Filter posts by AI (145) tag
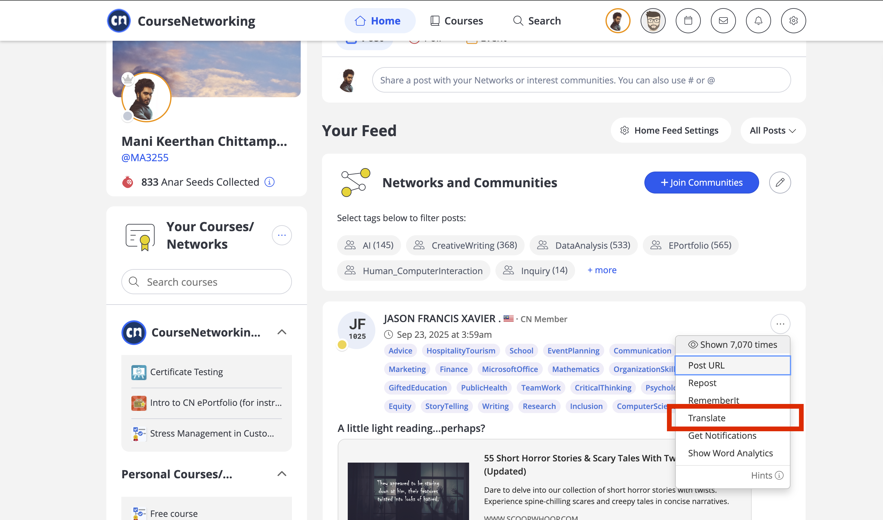The image size is (883, 520). point(369,245)
